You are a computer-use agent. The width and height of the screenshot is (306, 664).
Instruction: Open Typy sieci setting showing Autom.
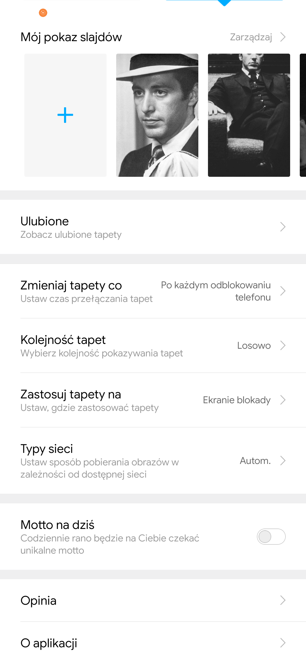pos(255,461)
